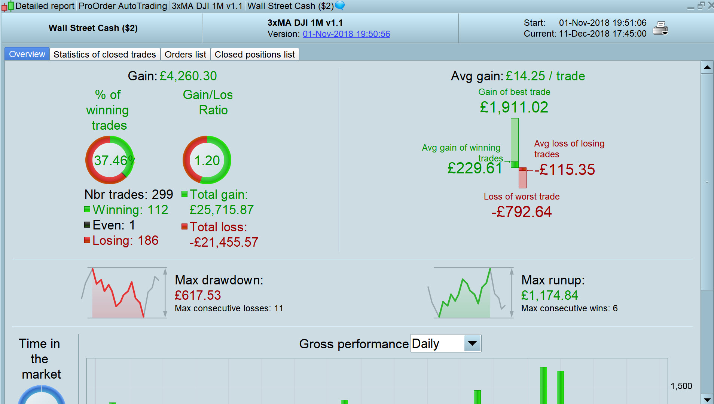
Task: Restore the window using title bar button
Action: click(701, 6)
